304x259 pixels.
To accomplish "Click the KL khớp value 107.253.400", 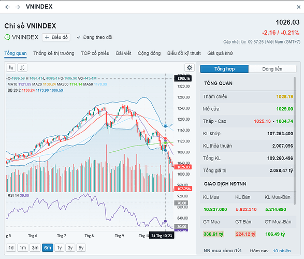I will pos(280,134).
